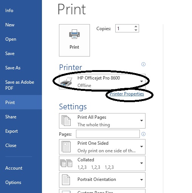Open the HP Officejet Pro 8600 printer dropdown

click(x=102, y=81)
